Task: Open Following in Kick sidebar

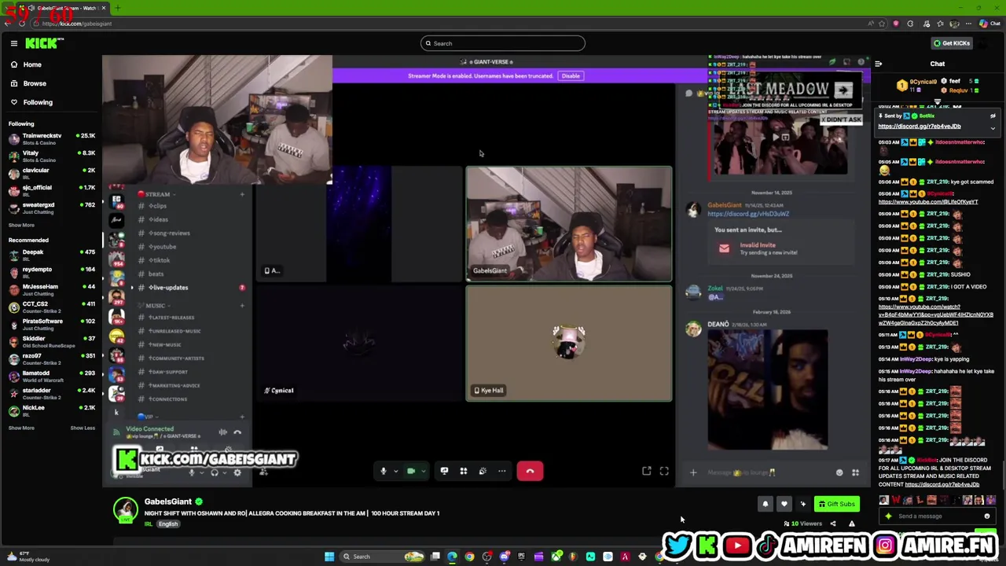Action: [37, 102]
